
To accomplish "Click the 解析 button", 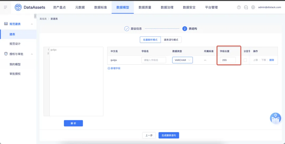I will click(x=73, y=123).
